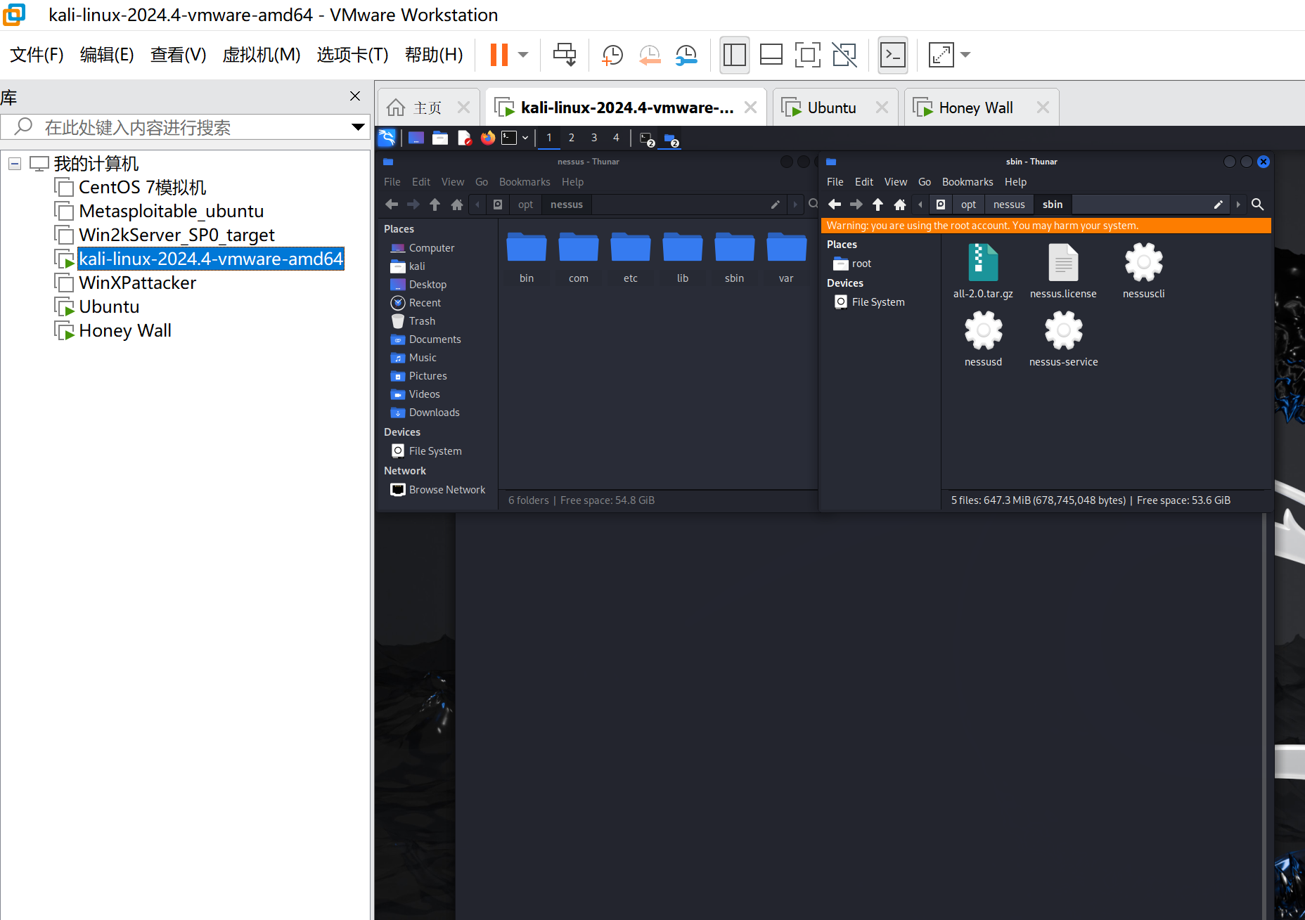The height and width of the screenshot is (920, 1305).
Task: Switch to the Ubuntu VM tab
Action: pyautogui.click(x=832, y=108)
